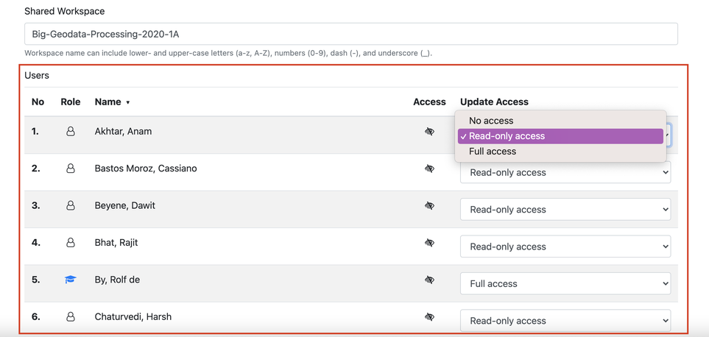Toggle the hidden-eye access icon for By, Rolf de
The width and height of the screenshot is (709, 337).
429,280
